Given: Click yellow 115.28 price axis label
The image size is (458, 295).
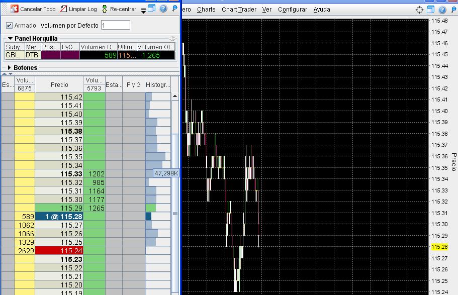Looking at the screenshot, I should [439, 247].
